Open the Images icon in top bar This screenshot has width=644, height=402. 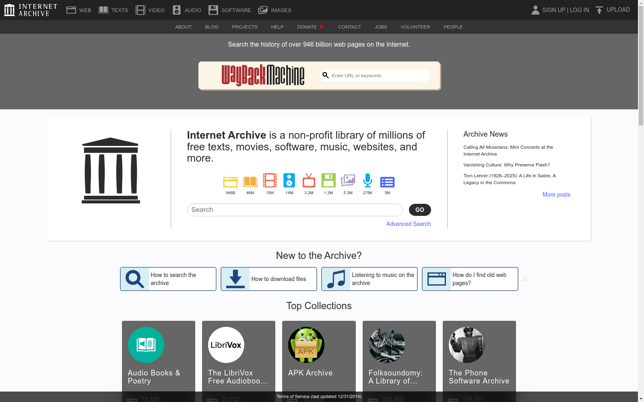coord(263,10)
